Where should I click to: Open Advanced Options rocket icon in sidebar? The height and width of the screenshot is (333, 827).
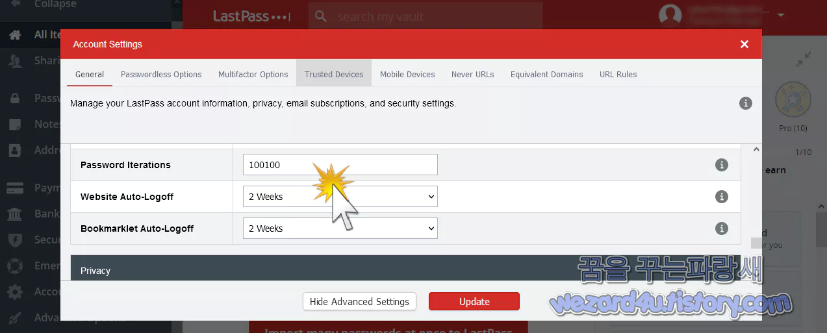[15, 317]
